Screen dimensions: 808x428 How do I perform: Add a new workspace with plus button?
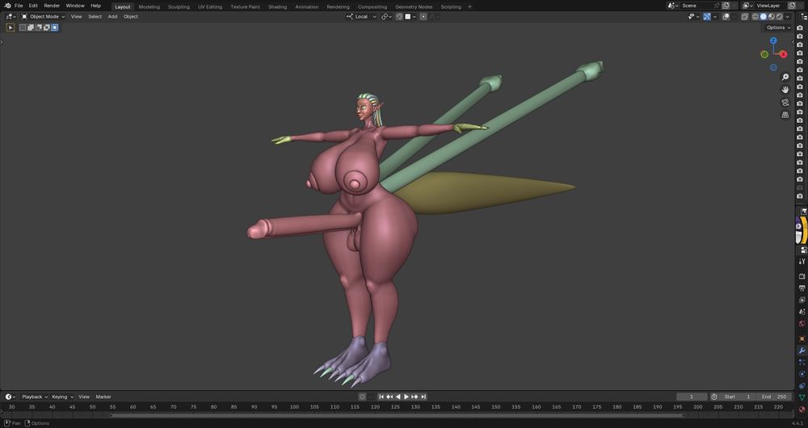(469, 6)
